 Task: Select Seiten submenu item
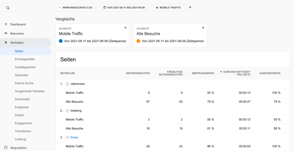(26, 51)
